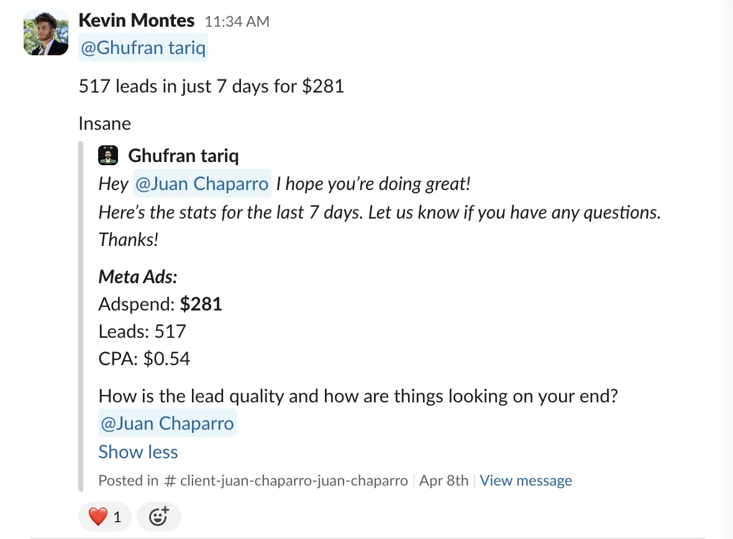Toggle the red heart reaction

105,517
